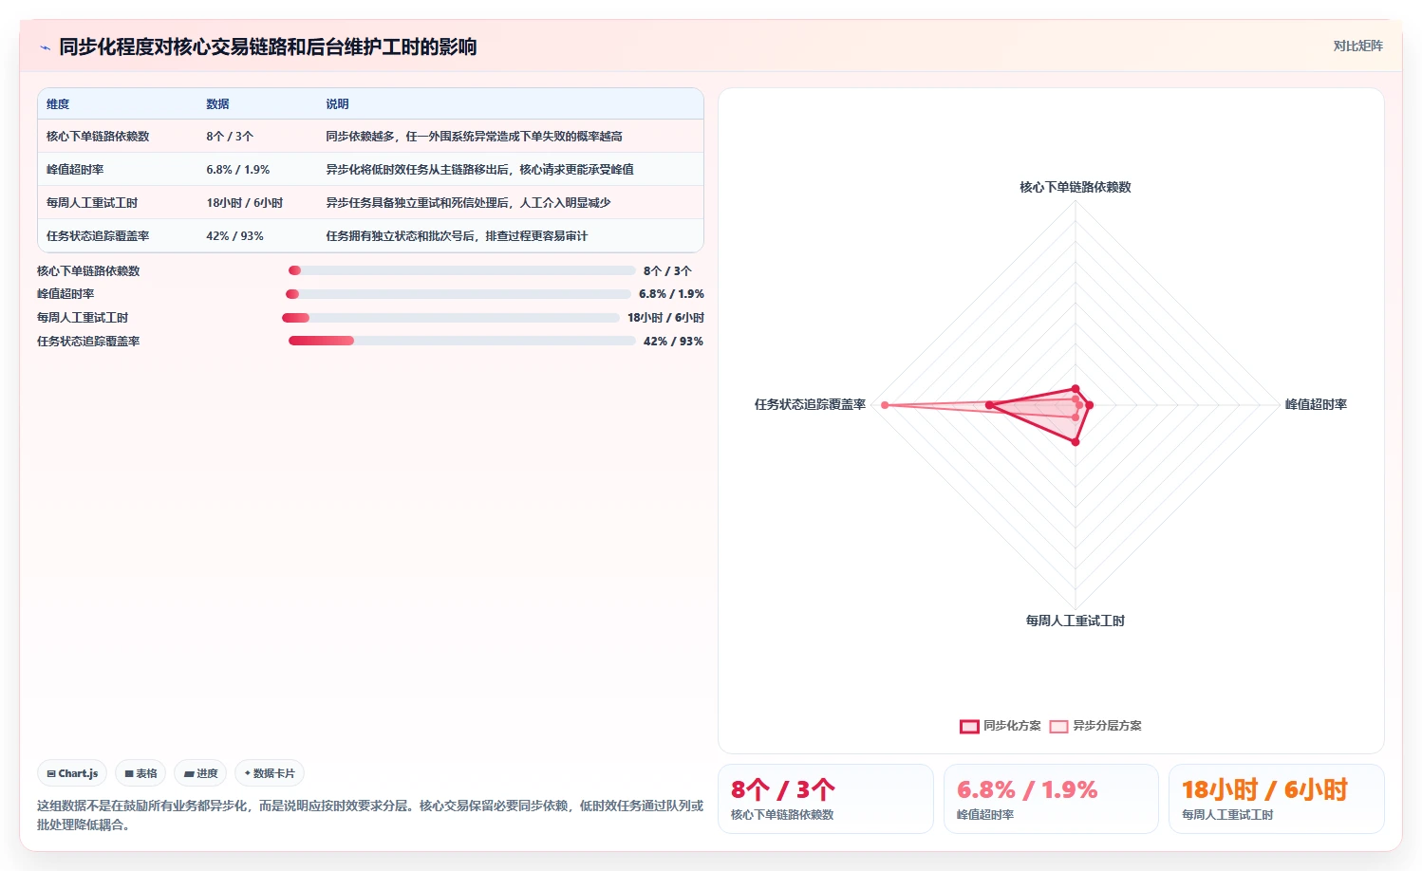This screenshot has height=871, width=1422.
Task: Click radar axis label 核心下单链路依赖数
Action: 1076,187
